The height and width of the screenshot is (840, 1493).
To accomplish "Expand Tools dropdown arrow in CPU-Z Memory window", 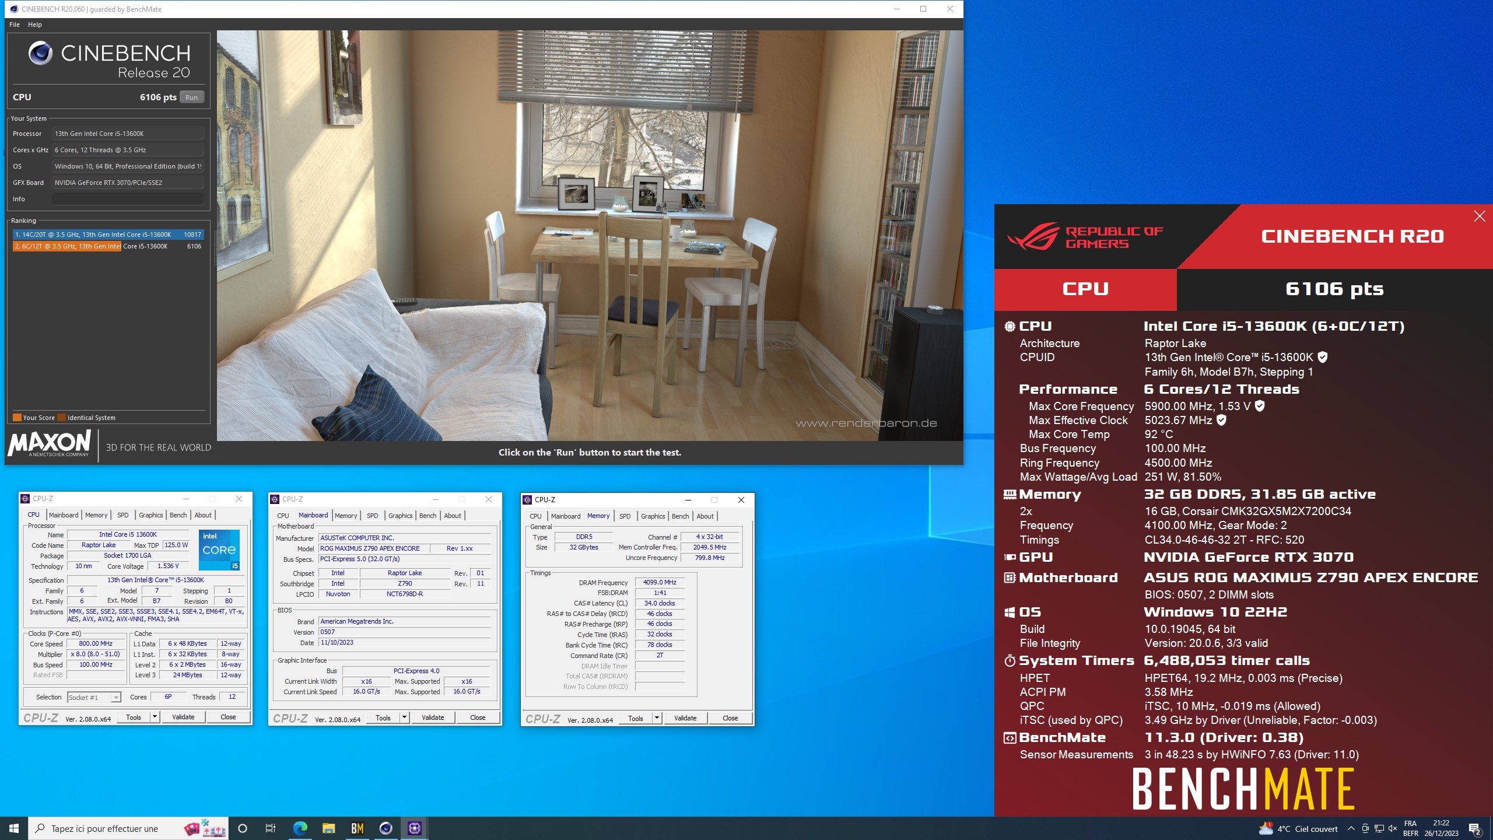I will pyautogui.click(x=657, y=718).
